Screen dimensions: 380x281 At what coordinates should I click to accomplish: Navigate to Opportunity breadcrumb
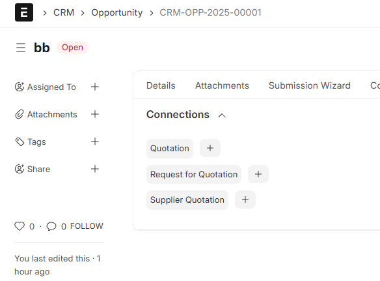point(117,12)
